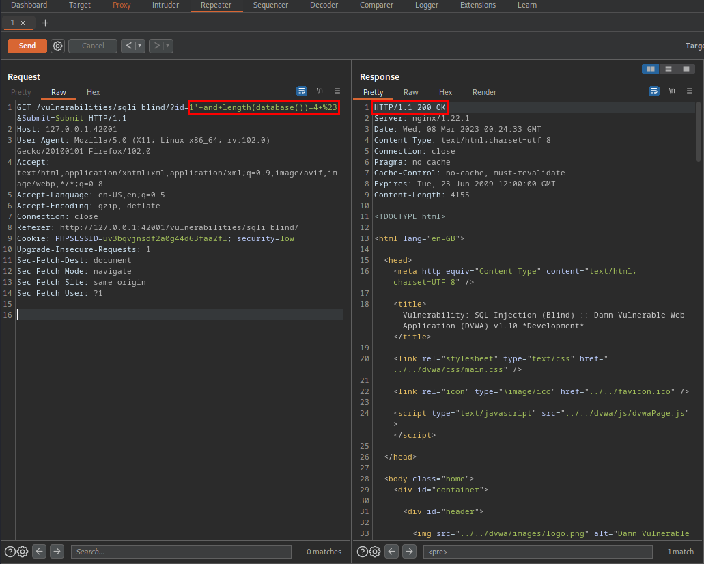Switch Request view to Hex
704x564 pixels.
pos(93,92)
